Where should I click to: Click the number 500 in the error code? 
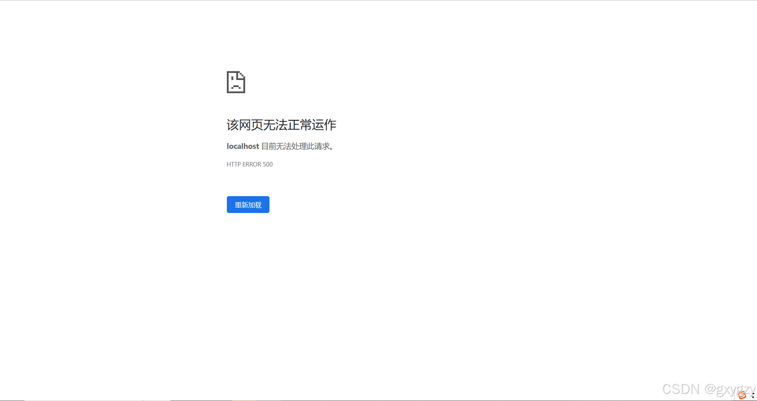[268, 164]
